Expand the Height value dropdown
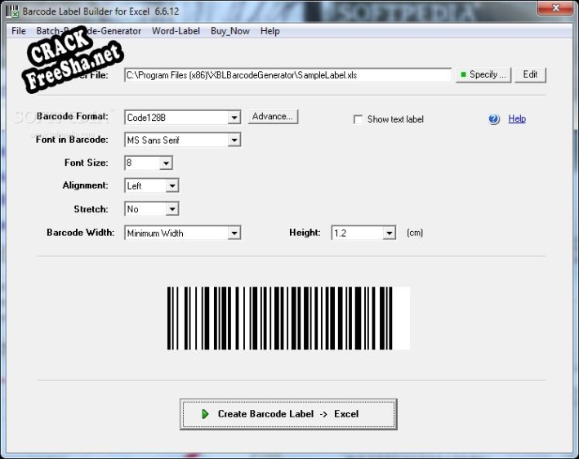579x459 pixels. tap(389, 234)
